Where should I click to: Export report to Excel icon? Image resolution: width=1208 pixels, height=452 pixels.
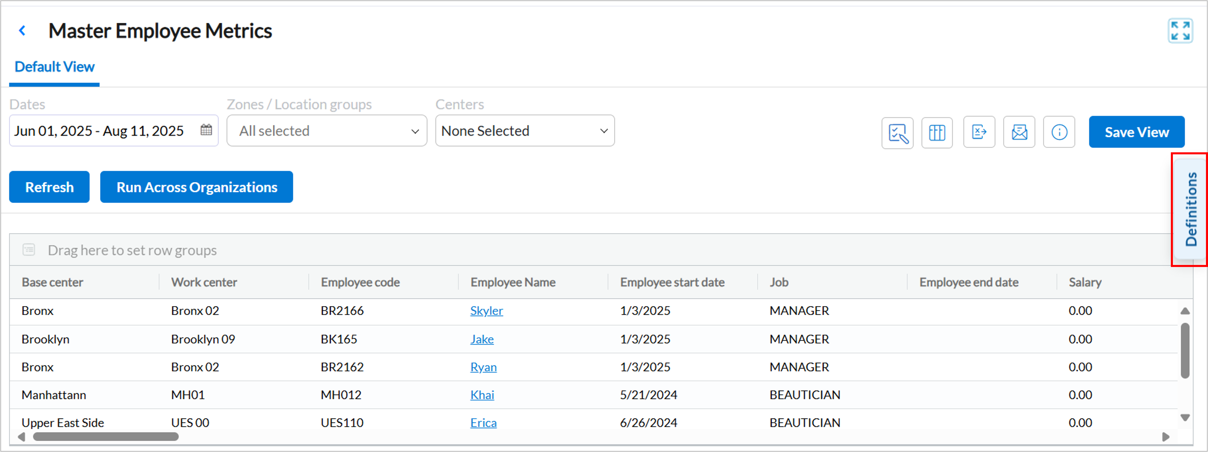click(x=979, y=132)
